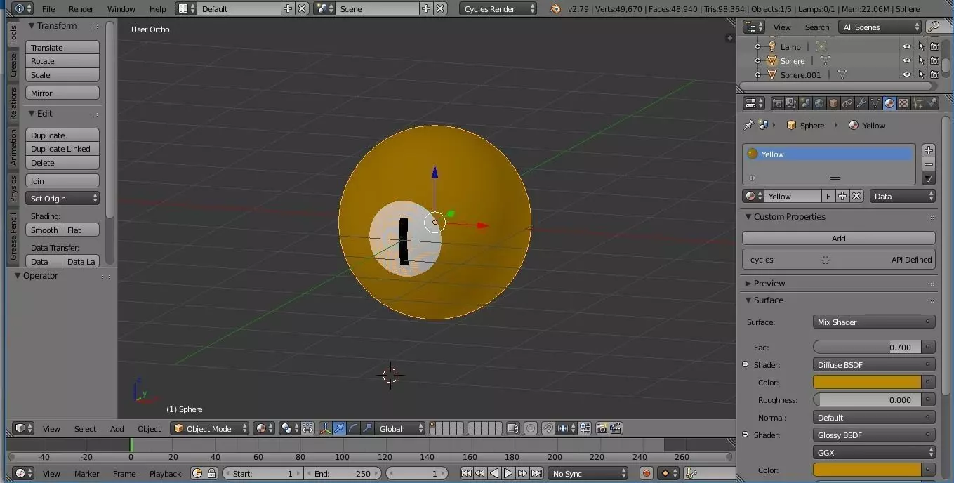954x483 pixels.
Task: Open the Constraints properties chain tab
Action: [x=847, y=103]
